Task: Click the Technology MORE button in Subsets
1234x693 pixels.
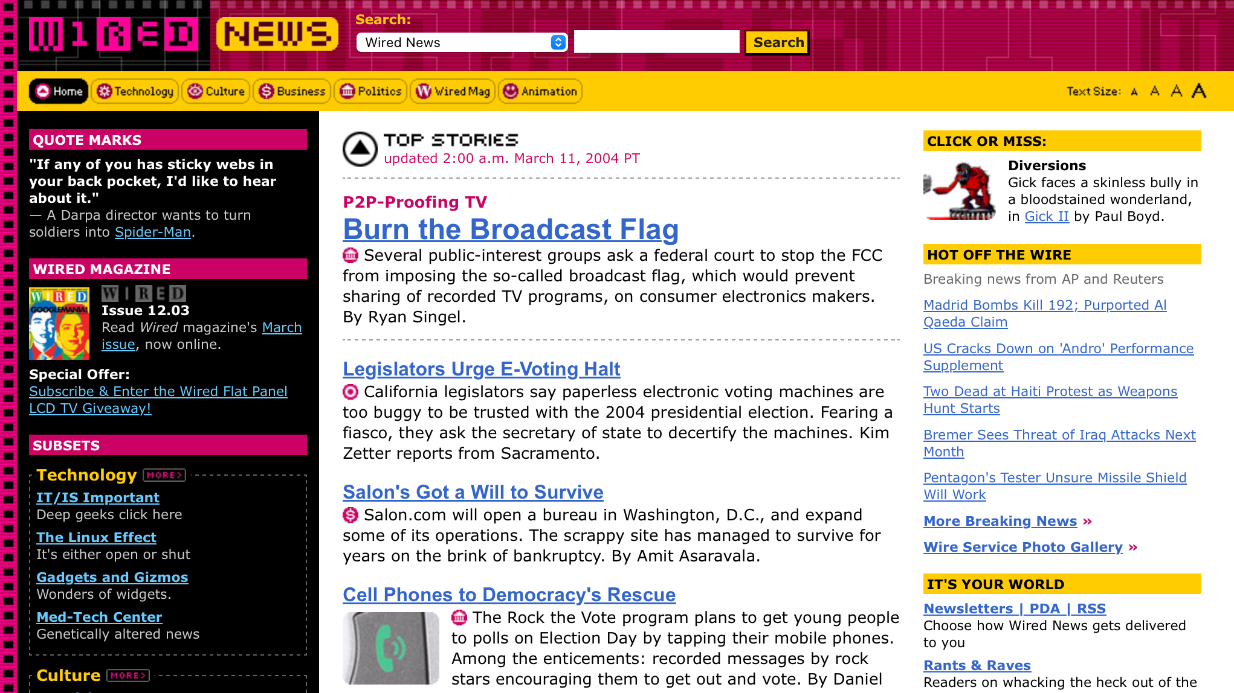Action: [164, 475]
